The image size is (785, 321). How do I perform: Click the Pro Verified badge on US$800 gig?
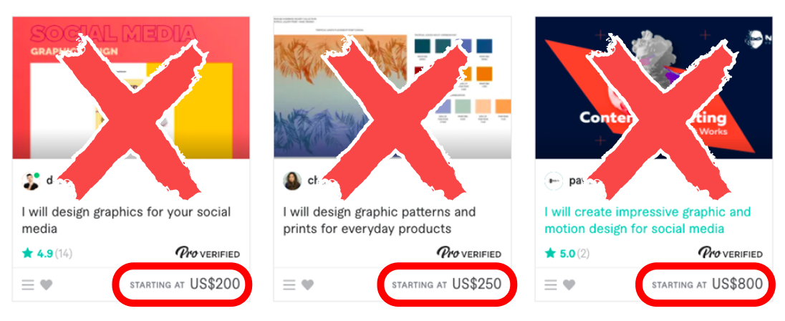[x=731, y=254]
